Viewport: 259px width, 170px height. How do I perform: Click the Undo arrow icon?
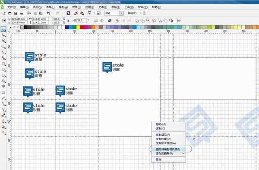click(48, 13)
